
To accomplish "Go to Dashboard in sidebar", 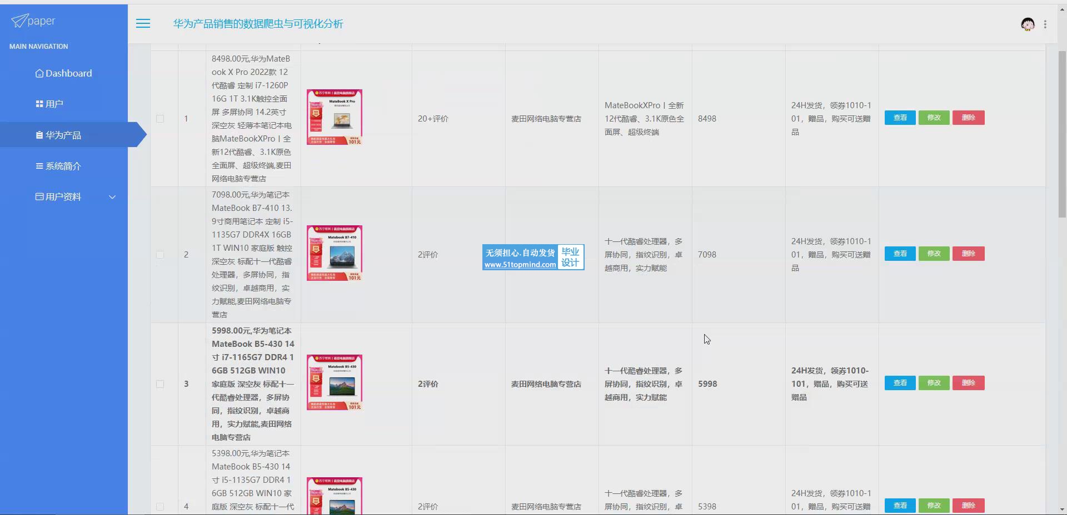I will point(64,73).
